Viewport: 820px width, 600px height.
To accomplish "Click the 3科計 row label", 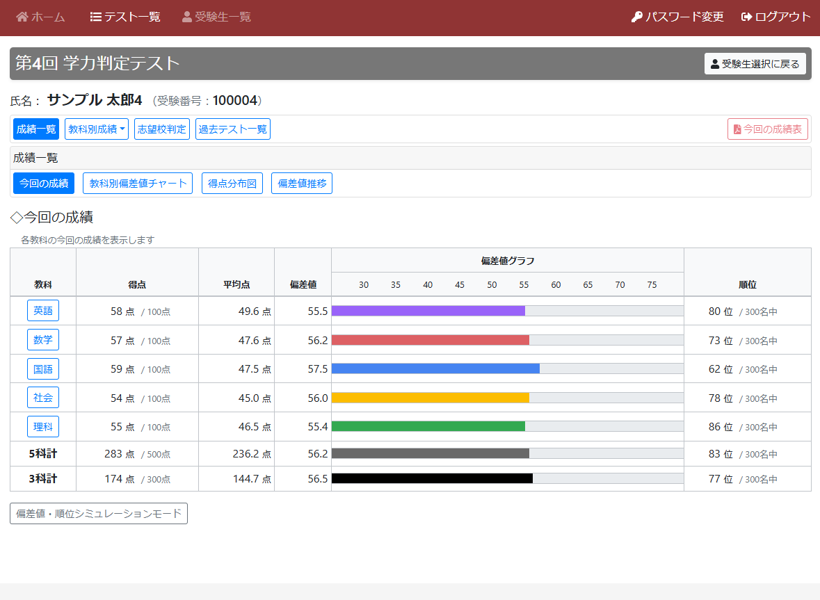I will (43, 479).
